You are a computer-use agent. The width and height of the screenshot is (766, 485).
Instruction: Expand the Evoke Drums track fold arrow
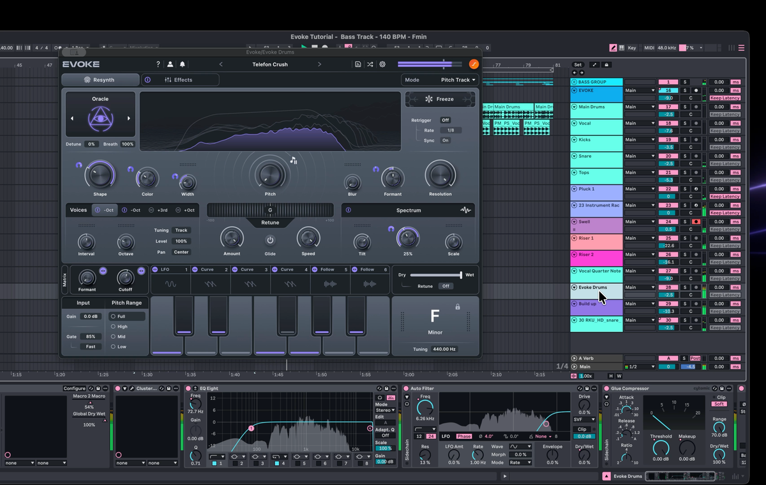(575, 287)
